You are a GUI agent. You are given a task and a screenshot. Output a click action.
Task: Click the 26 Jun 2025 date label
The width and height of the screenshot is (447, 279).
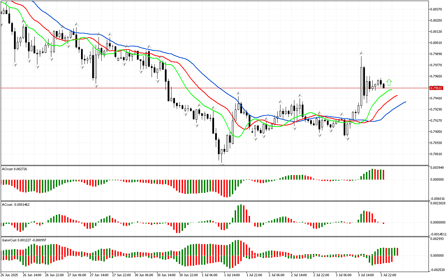point(10,275)
